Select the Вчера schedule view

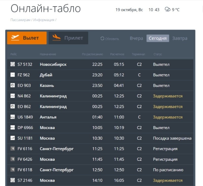point(136,38)
